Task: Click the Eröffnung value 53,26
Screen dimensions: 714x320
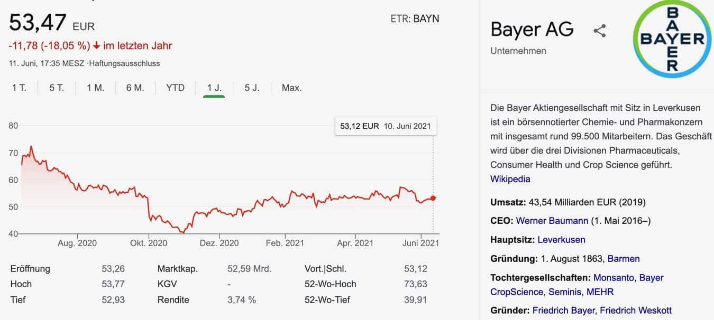Action: pos(113,269)
